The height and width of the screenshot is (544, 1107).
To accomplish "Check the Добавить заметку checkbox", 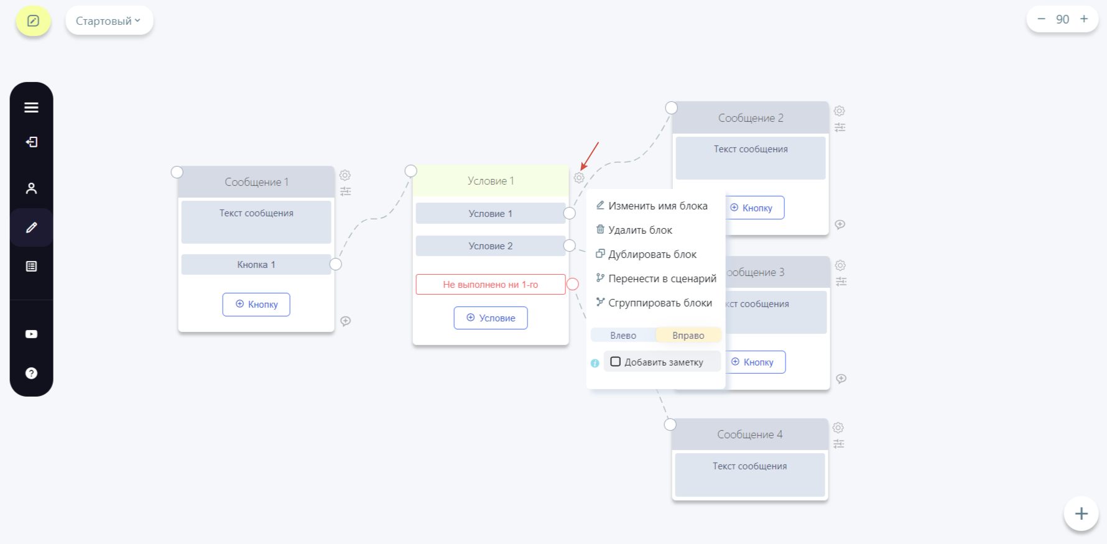I will coord(615,362).
